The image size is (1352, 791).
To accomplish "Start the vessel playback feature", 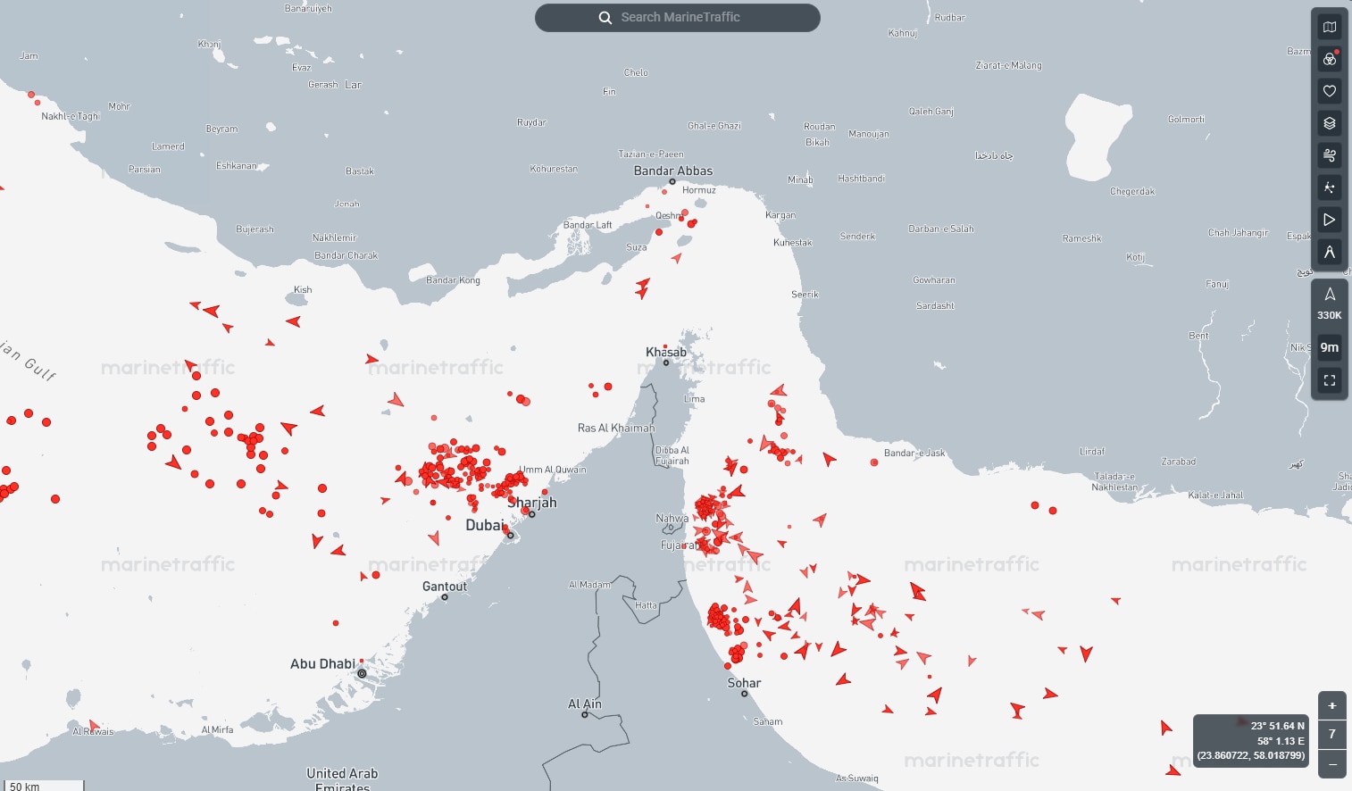I will tap(1329, 220).
